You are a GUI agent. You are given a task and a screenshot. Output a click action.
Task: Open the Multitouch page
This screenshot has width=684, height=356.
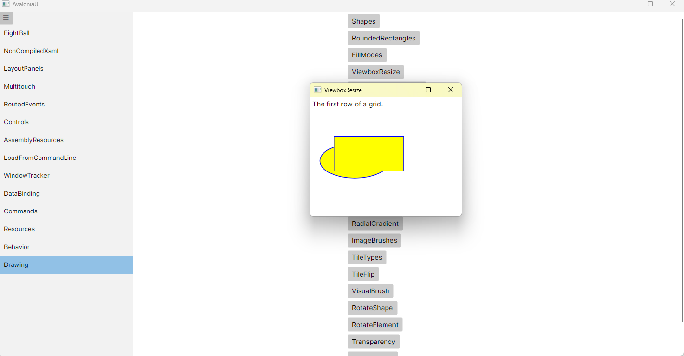[x=66, y=87]
